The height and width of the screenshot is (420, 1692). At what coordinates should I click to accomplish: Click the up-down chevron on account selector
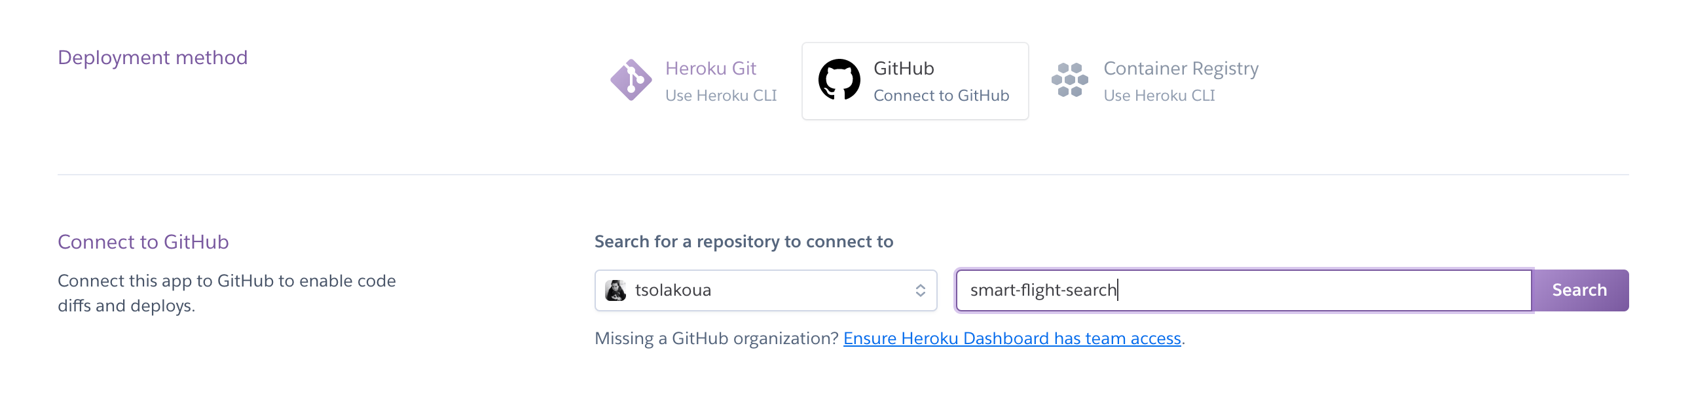[x=920, y=290]
